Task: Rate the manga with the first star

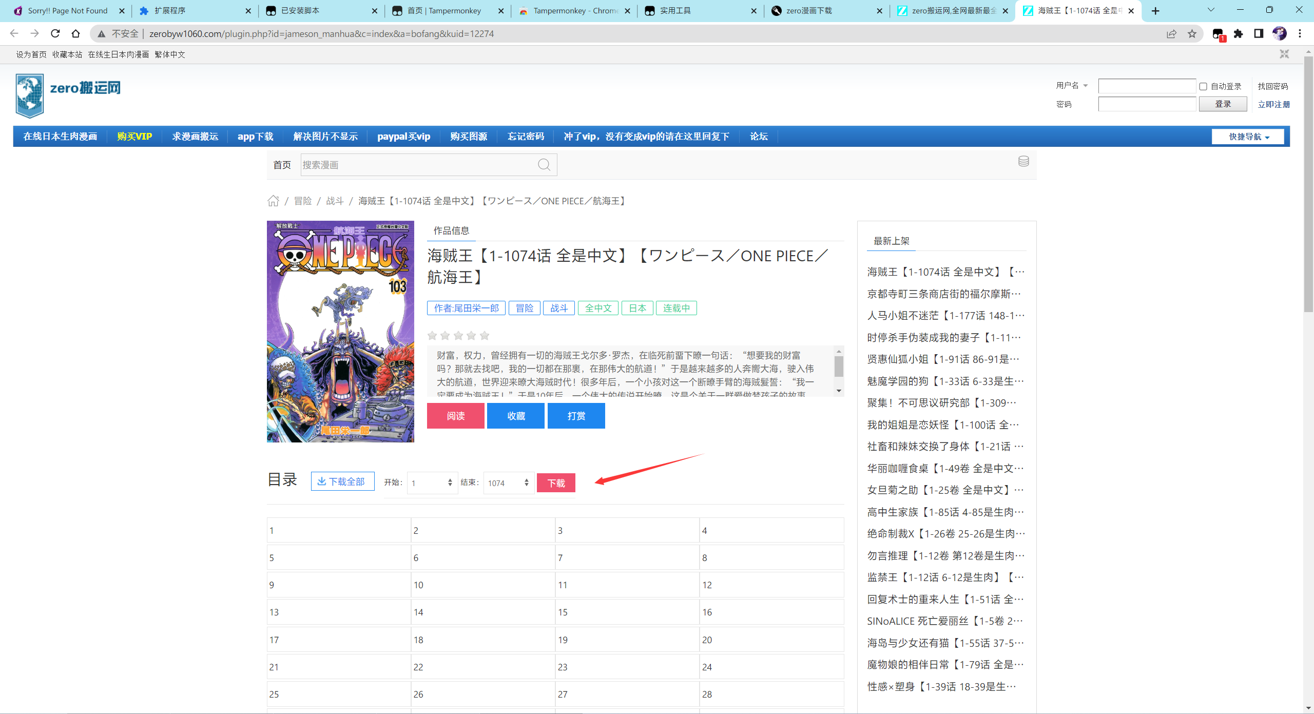Action: point(432,336)
